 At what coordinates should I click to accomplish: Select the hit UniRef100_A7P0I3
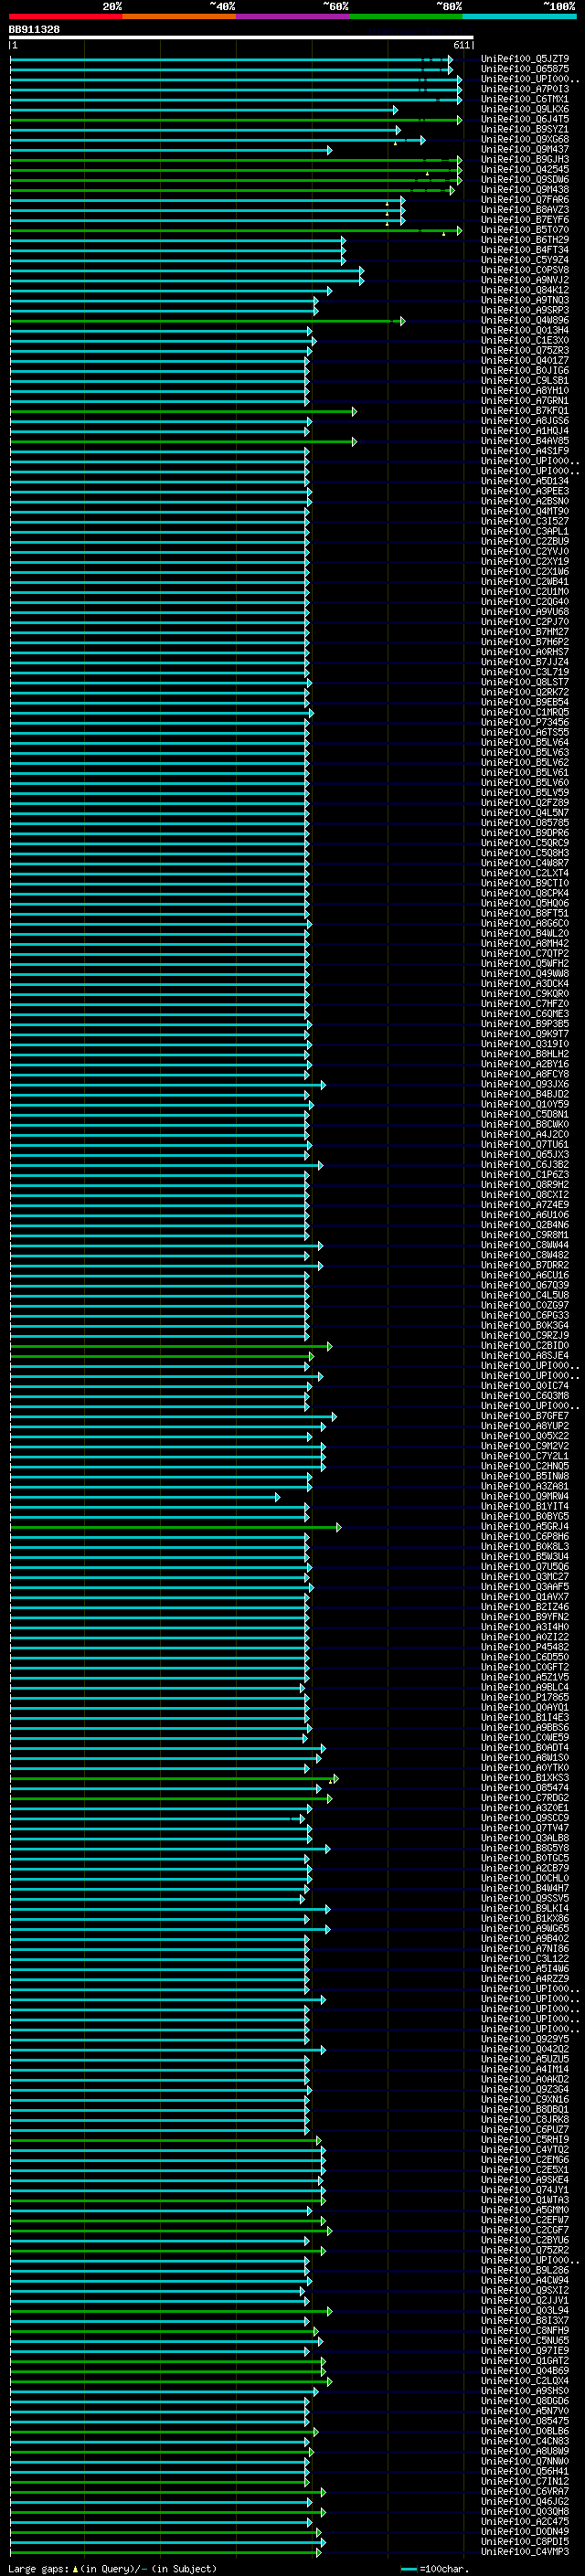point(525,89)
